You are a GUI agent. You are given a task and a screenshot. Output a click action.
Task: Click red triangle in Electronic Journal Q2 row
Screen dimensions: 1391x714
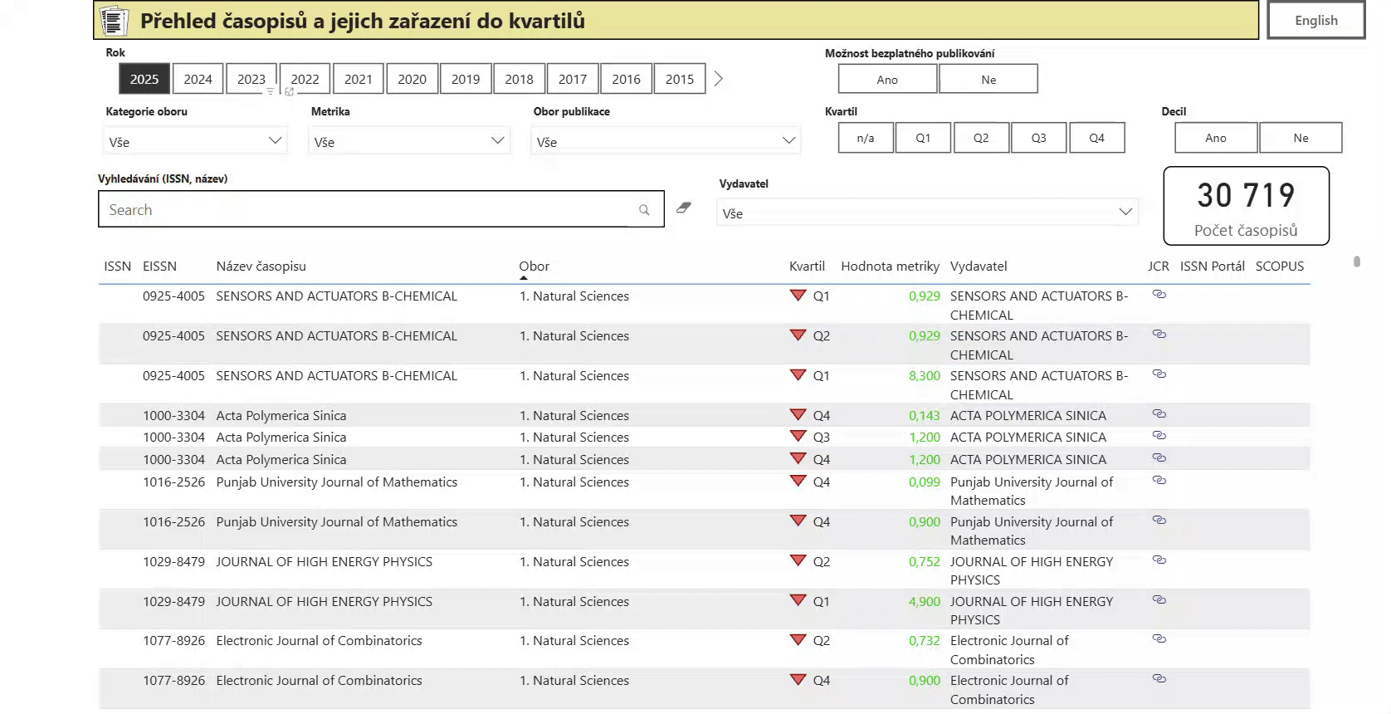[798, 639]
